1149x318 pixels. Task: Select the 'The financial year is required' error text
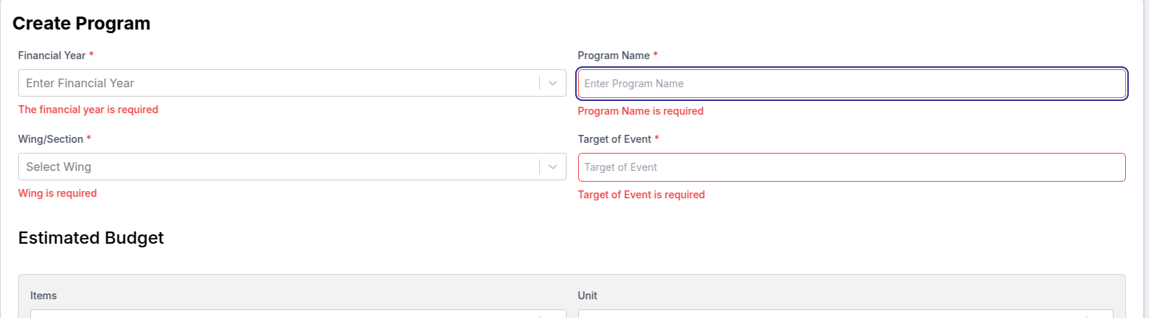tap(88, 110)
